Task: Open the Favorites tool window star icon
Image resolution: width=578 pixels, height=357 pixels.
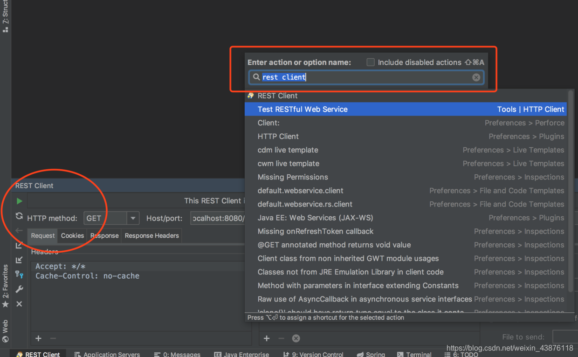Action: pos(5,304)
